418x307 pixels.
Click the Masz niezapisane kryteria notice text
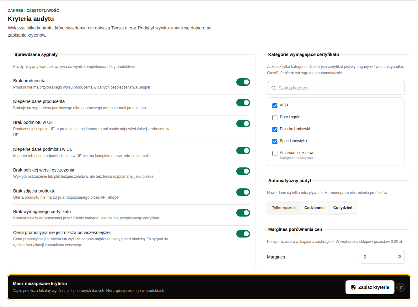[40, 284]
